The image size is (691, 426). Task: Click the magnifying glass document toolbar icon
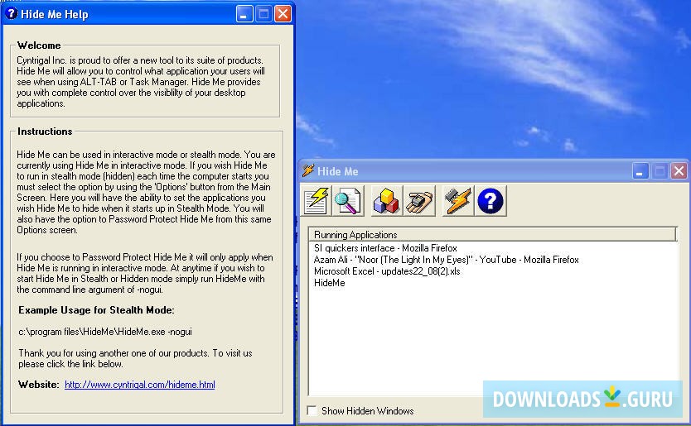tap(348, 201)
